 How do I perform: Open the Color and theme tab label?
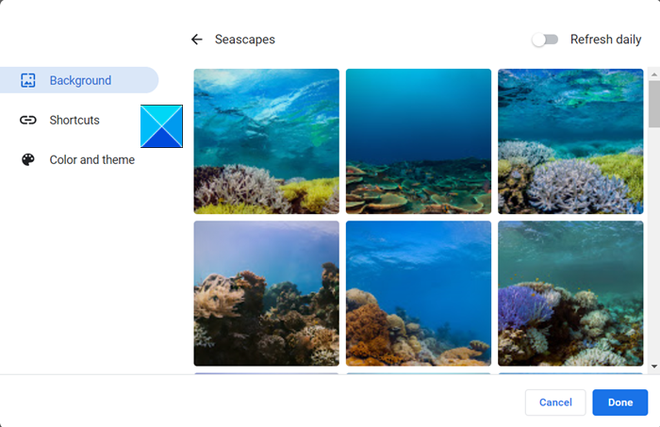click(92, 160)
